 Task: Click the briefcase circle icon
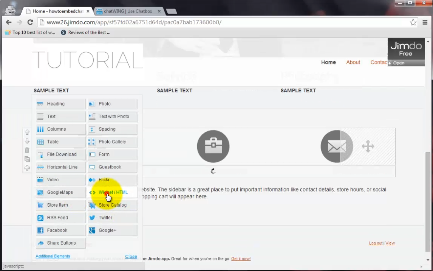[213, 146]
